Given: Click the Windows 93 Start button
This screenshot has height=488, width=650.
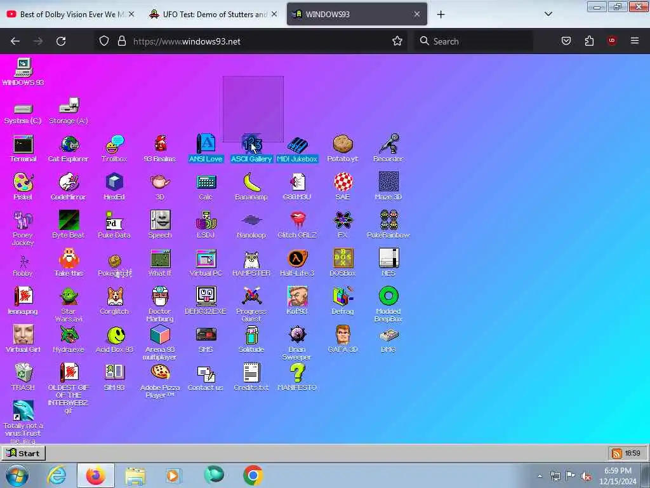Looking at the screenshot, I should point(23,453).
